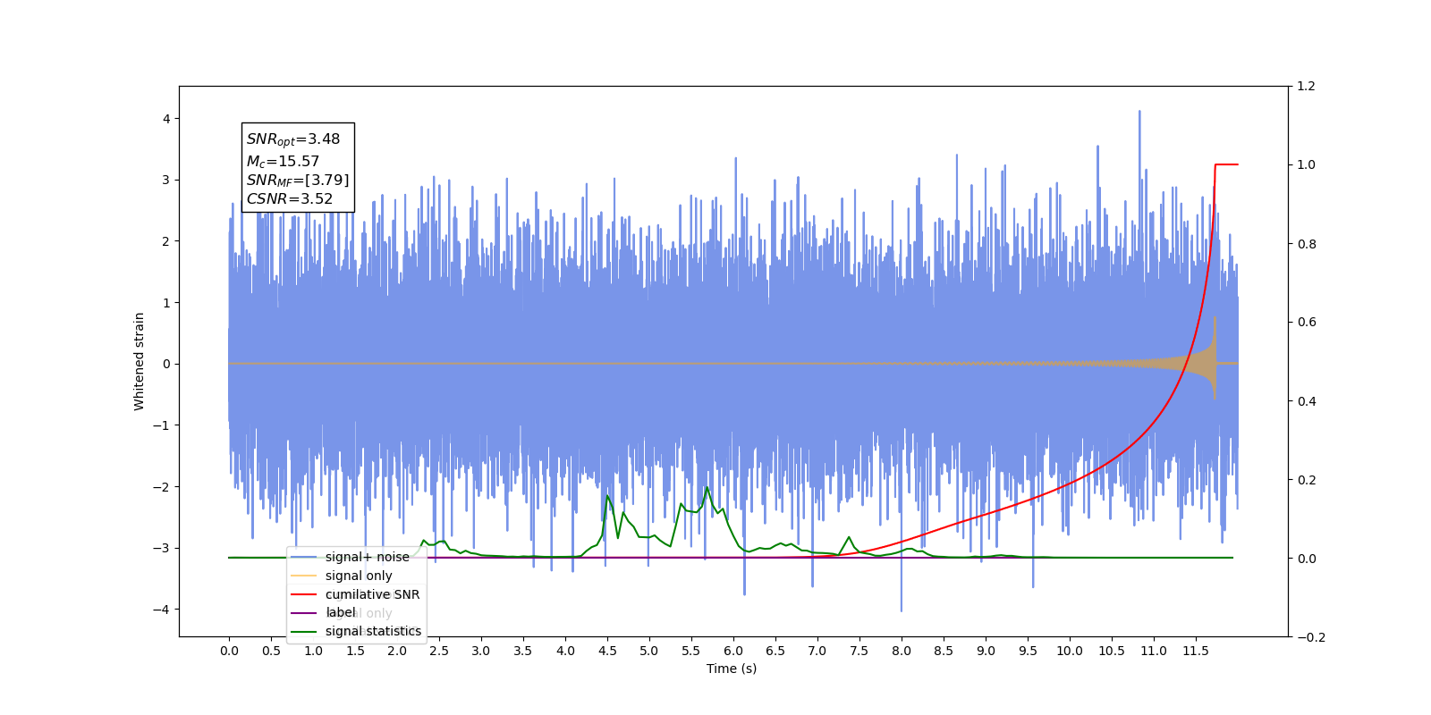Click the 'Time (s)' x-axis label
1431x715 pixels.
(732, 669)
